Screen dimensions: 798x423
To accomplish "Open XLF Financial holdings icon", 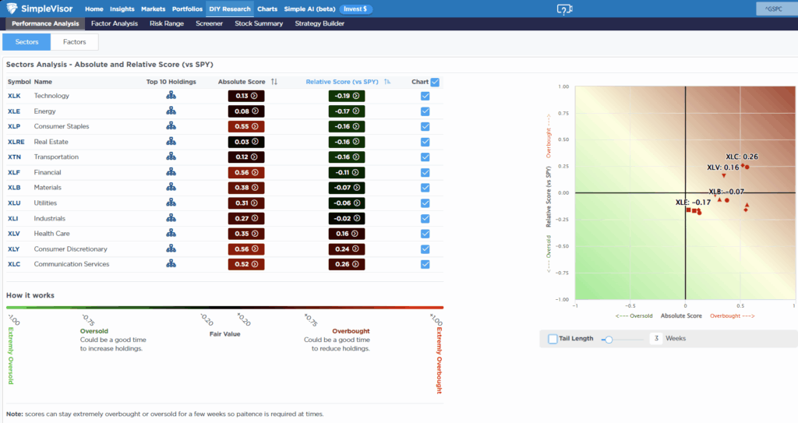I will 171,172.
